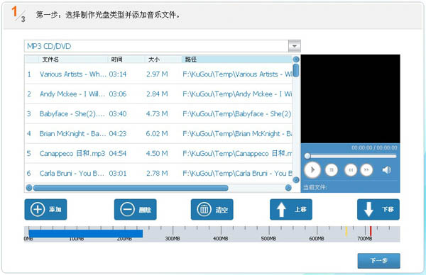Click the horizontal scrollbar left arrow

(29, 188)
